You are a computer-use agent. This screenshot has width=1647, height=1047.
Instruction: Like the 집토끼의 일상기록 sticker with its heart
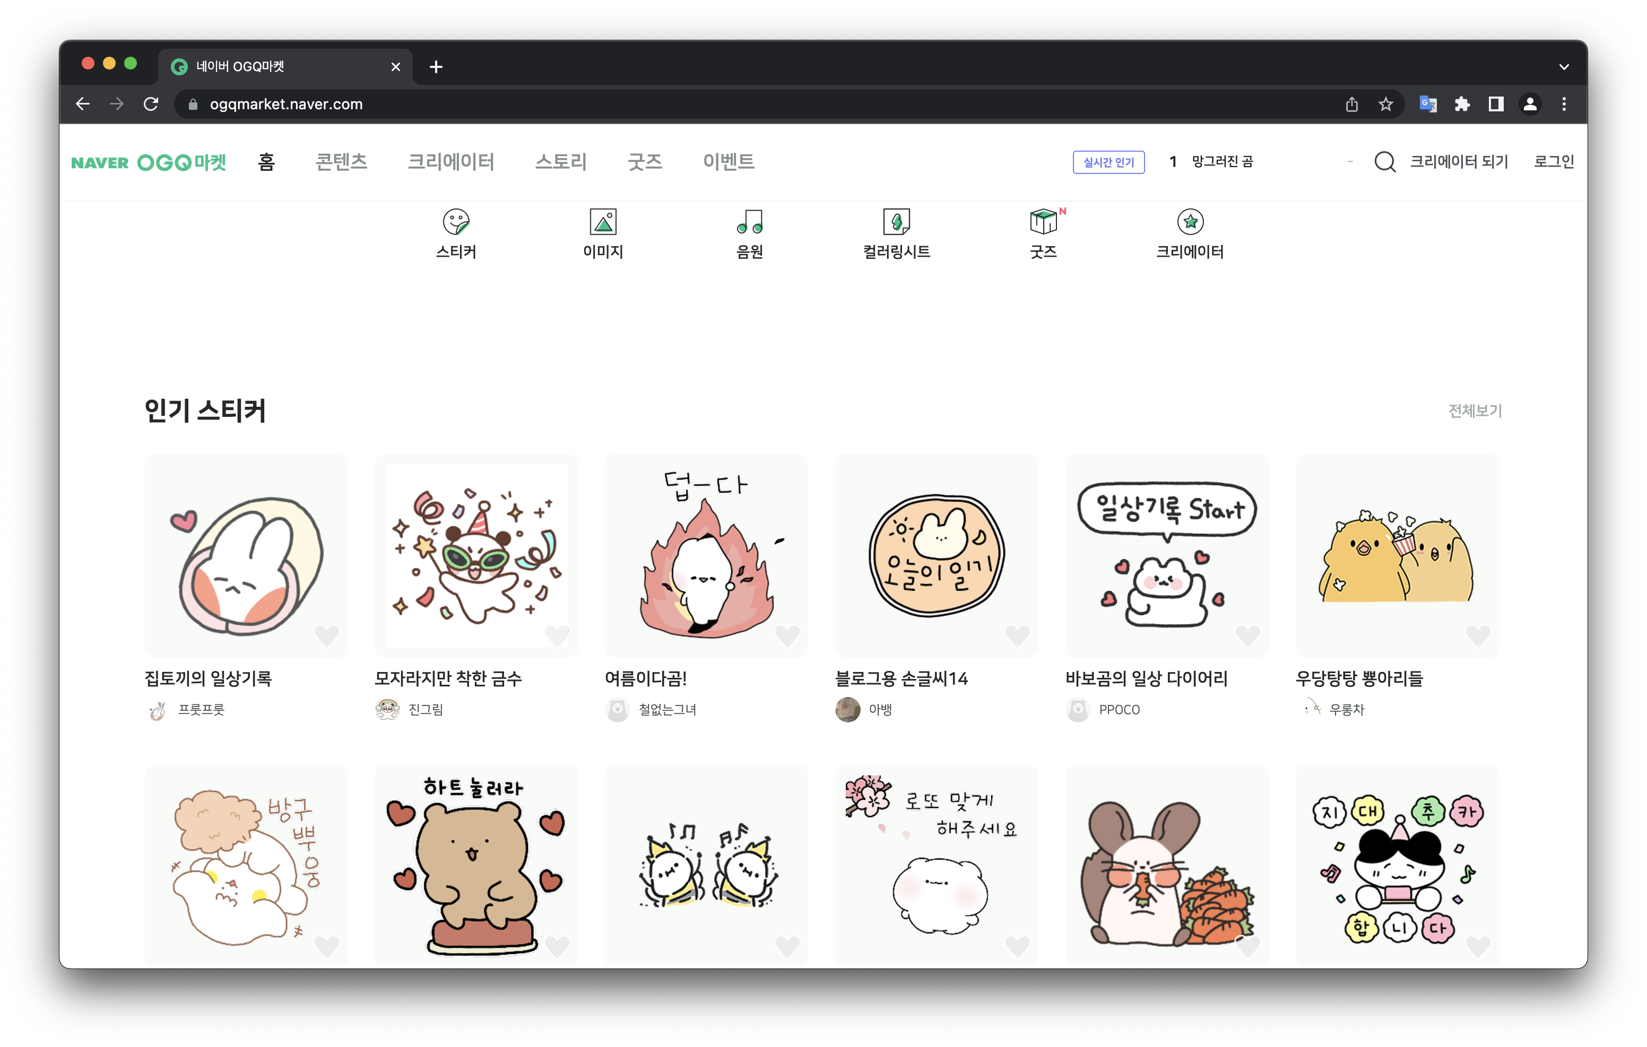(x=326, y=636)
